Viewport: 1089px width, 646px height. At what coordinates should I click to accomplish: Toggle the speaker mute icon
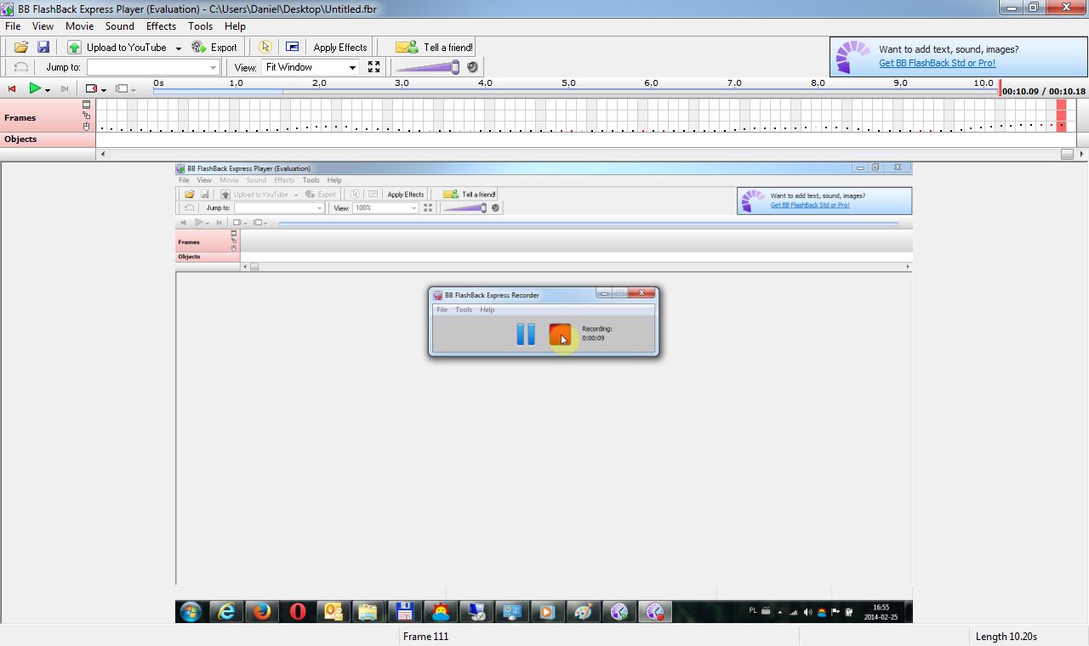[x=473, y=67]
